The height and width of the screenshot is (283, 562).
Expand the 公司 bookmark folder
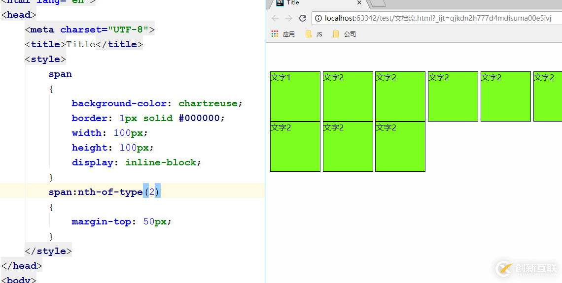click(x=345, y=34)
